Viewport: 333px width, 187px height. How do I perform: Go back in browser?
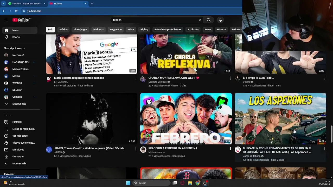(x=4, y=11)
